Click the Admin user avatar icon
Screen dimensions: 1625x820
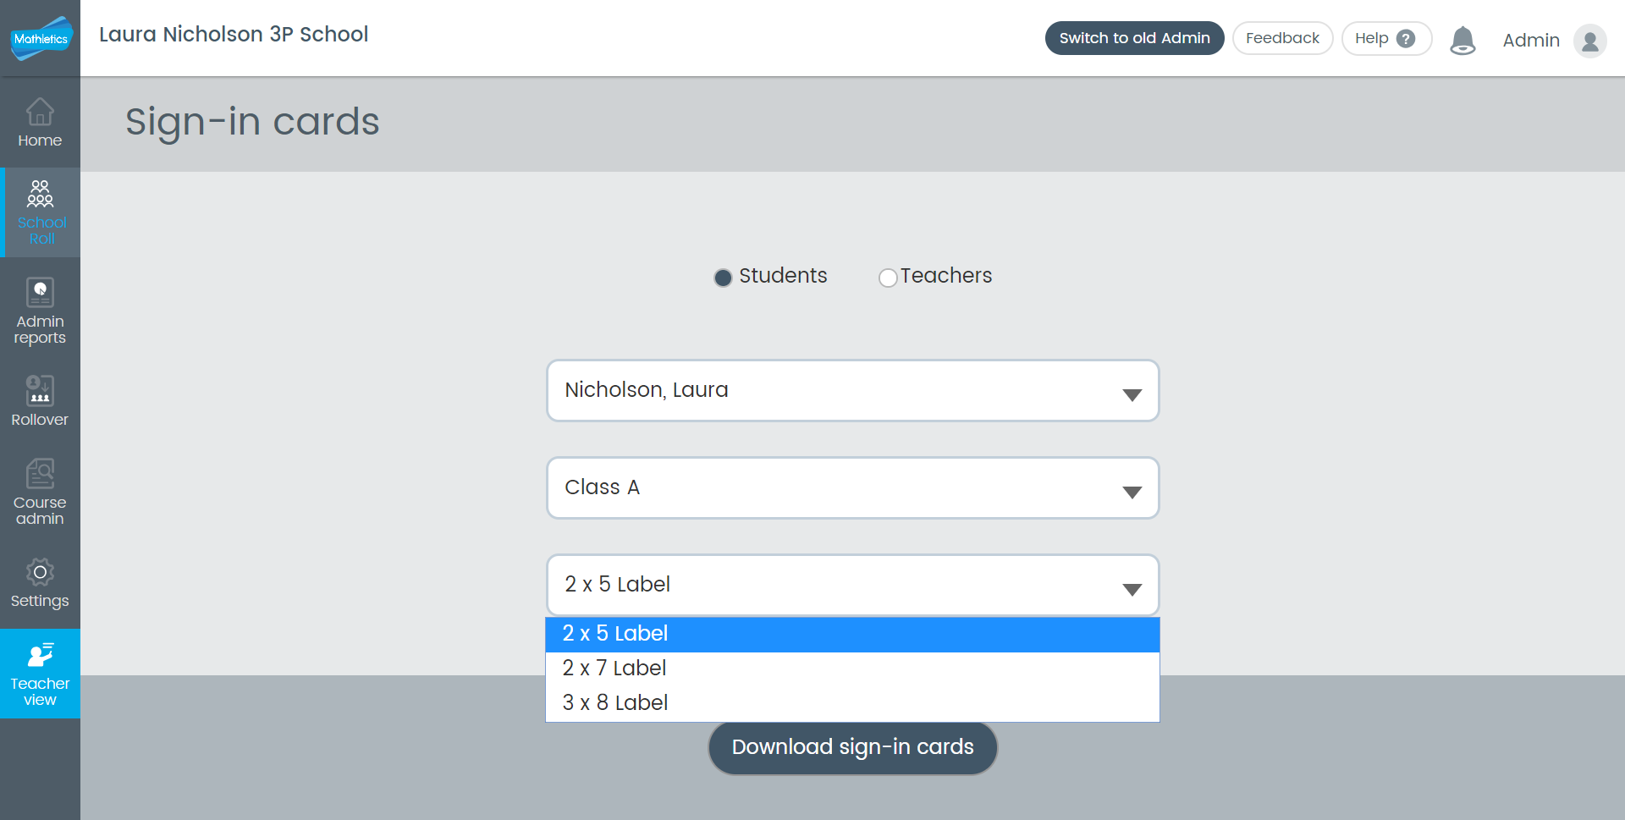coord(1589,40)
